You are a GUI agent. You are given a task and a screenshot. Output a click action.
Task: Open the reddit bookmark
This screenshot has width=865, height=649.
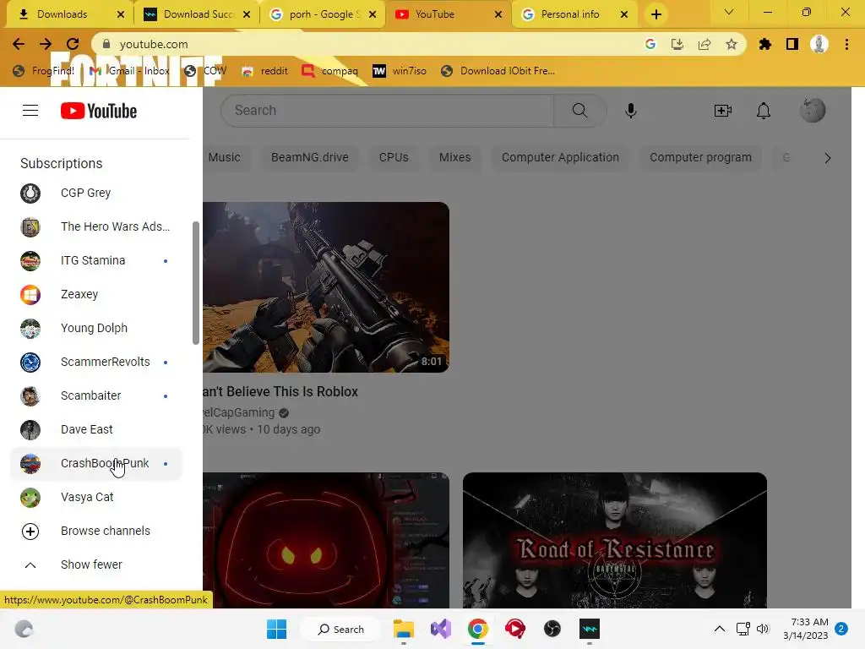pos(264,71)
